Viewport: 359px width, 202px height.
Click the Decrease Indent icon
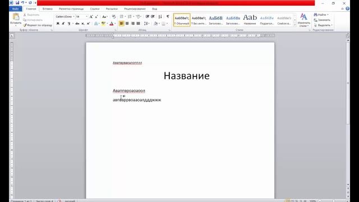click(148, 16)
